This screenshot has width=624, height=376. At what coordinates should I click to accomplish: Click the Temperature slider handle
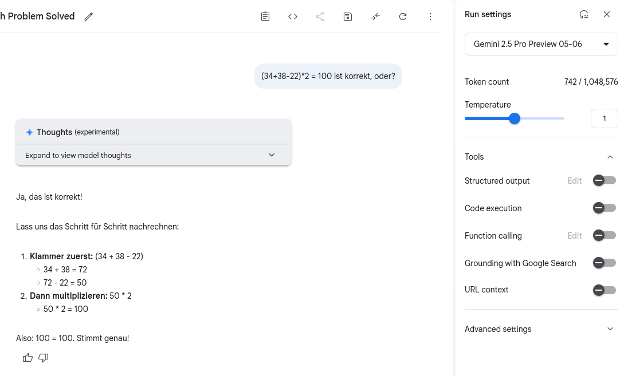point(515,118)
